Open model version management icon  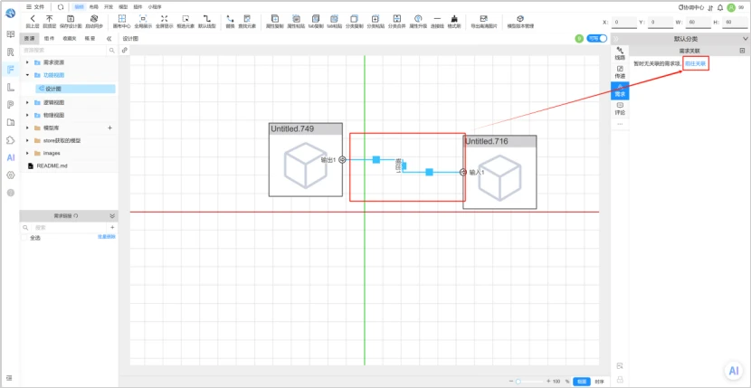520,18
